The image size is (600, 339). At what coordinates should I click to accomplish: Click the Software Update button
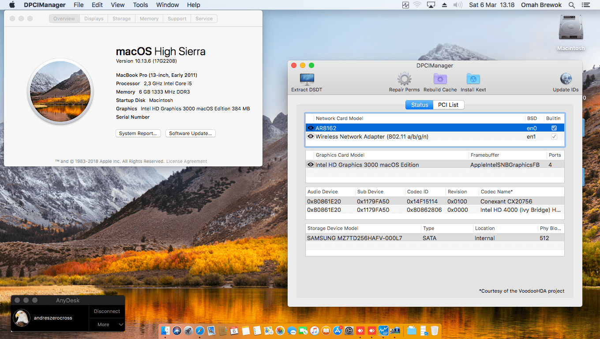pos(191,133)
